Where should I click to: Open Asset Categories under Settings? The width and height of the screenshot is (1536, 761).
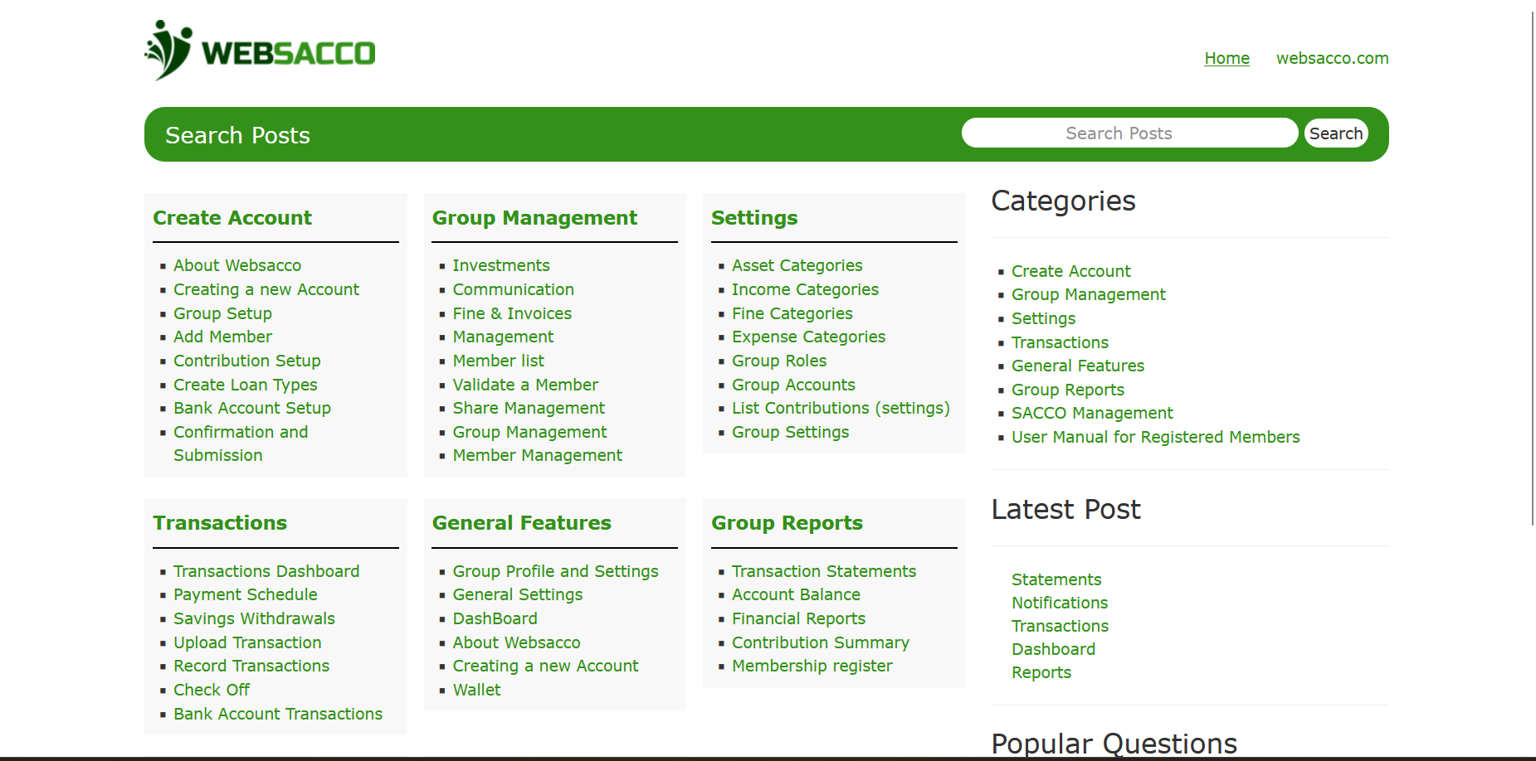click(x=796, y=265)
